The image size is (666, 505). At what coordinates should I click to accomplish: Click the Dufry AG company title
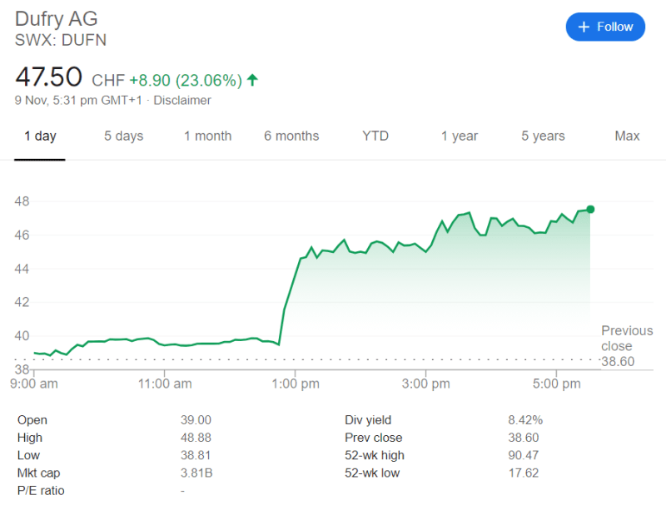pyautogui.click(x=56, y=19)
